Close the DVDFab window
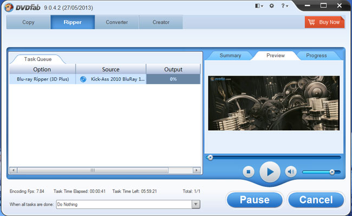The height and width of the screenshot is (216, 352). pyautogui.click(x=339, y=5)
